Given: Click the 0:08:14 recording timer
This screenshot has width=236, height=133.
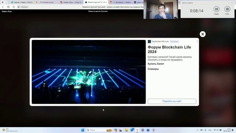Looking at the screenshot, I should pos(197,11).
